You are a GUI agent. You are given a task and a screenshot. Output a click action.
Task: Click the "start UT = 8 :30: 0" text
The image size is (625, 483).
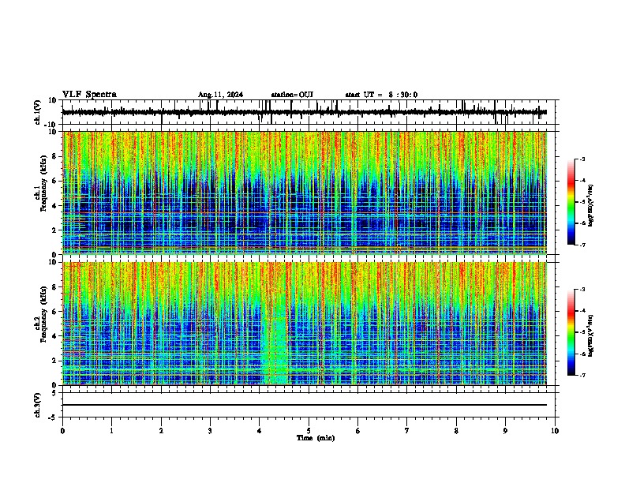[x=381, y=95]
